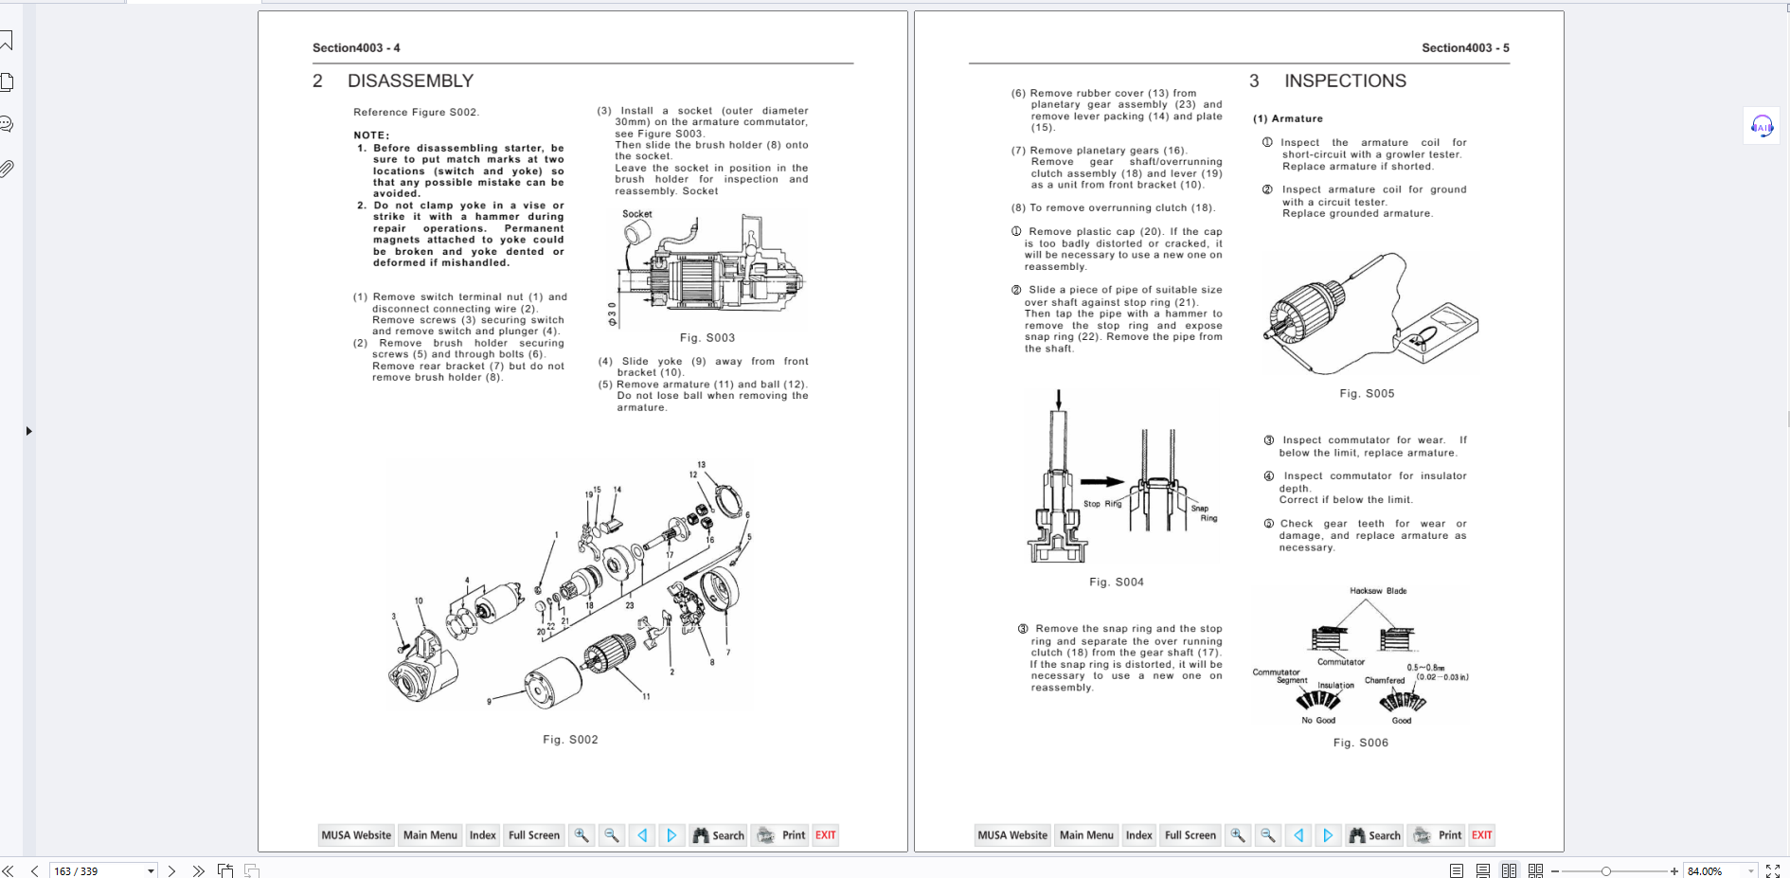This screenshot has height=878, width=1790.
Task: Enable single page view mode
Action: 1457,870
